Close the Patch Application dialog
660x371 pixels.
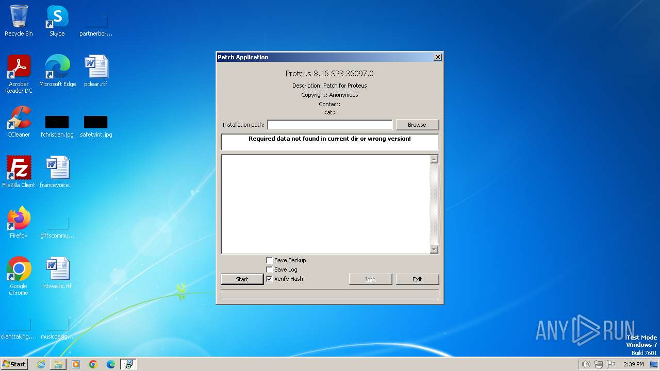pos(438,57)
